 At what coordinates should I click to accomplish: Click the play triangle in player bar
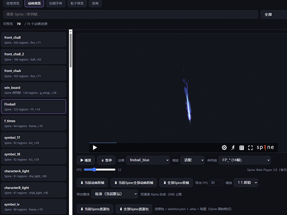(x=95, y=147)
